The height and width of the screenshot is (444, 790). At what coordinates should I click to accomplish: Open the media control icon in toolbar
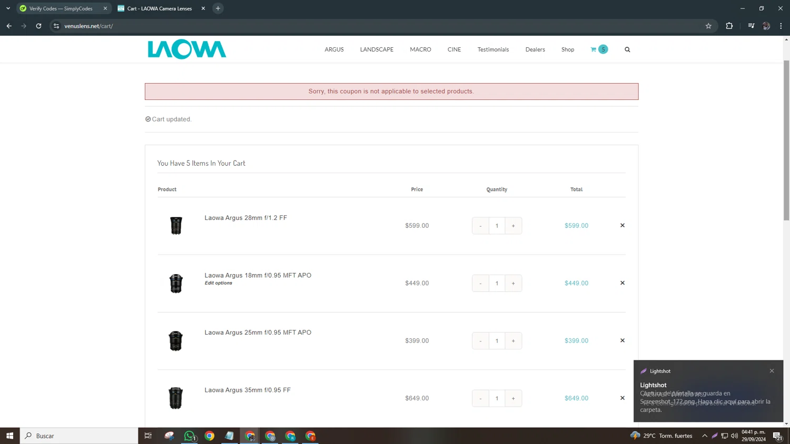click(x=751, y=26)
